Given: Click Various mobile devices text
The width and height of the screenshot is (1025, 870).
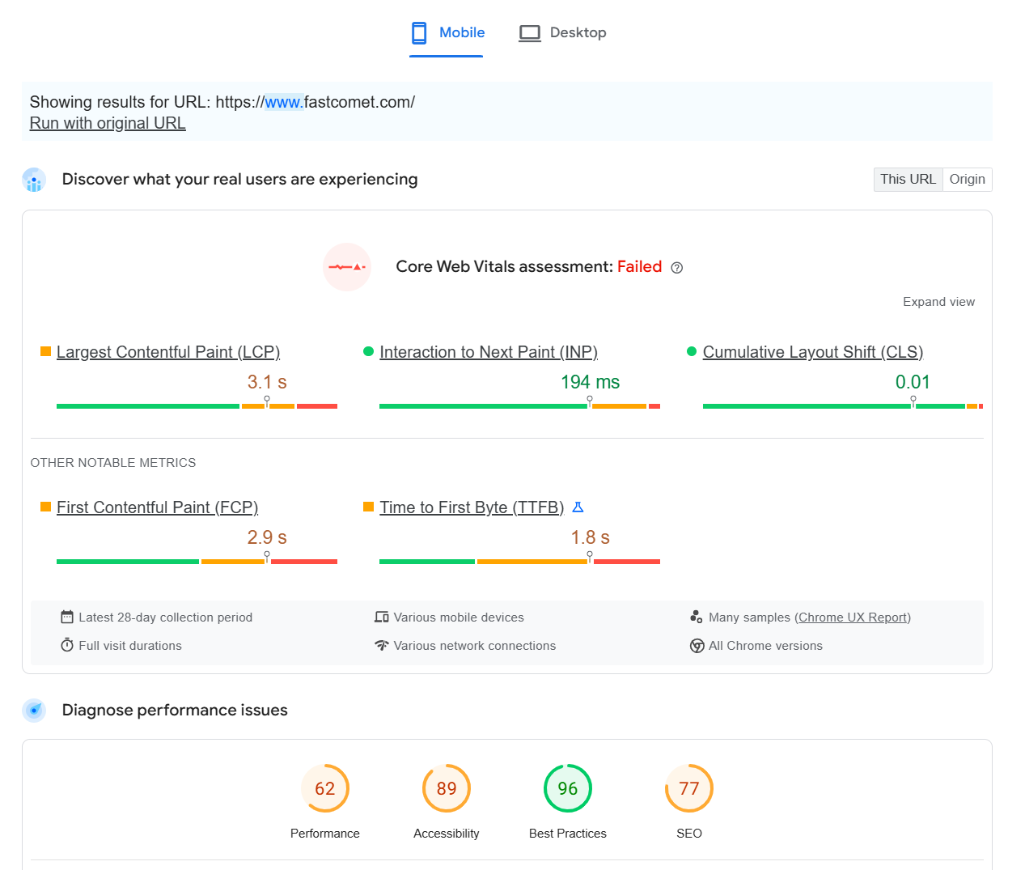Looking at the screenshot, I should click(x=459, y=617).
